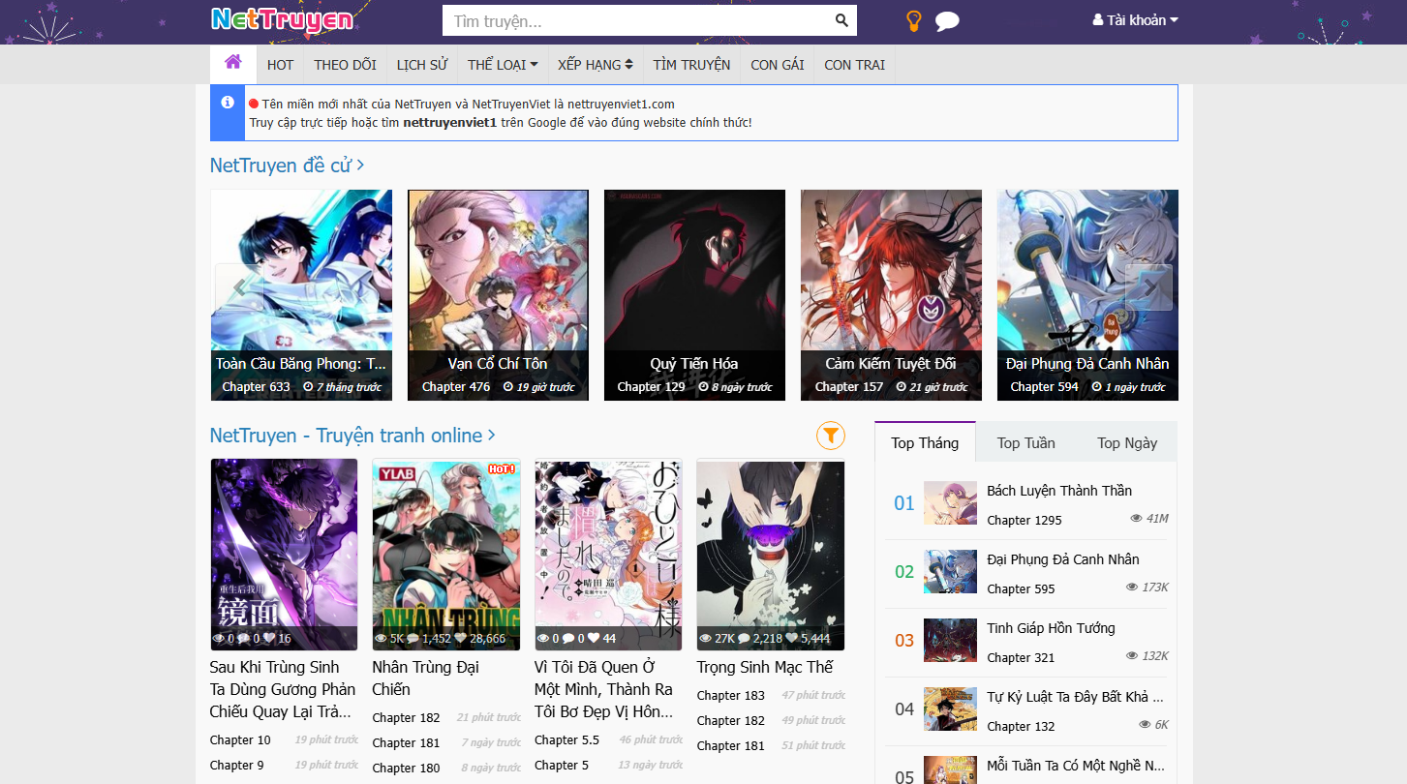This screenshot has width=1407, height=784.
Task: Open the NetTruyen đề cử heading link
Action: coord(287,166)
